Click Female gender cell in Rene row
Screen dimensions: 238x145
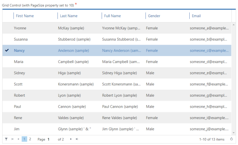152,118
